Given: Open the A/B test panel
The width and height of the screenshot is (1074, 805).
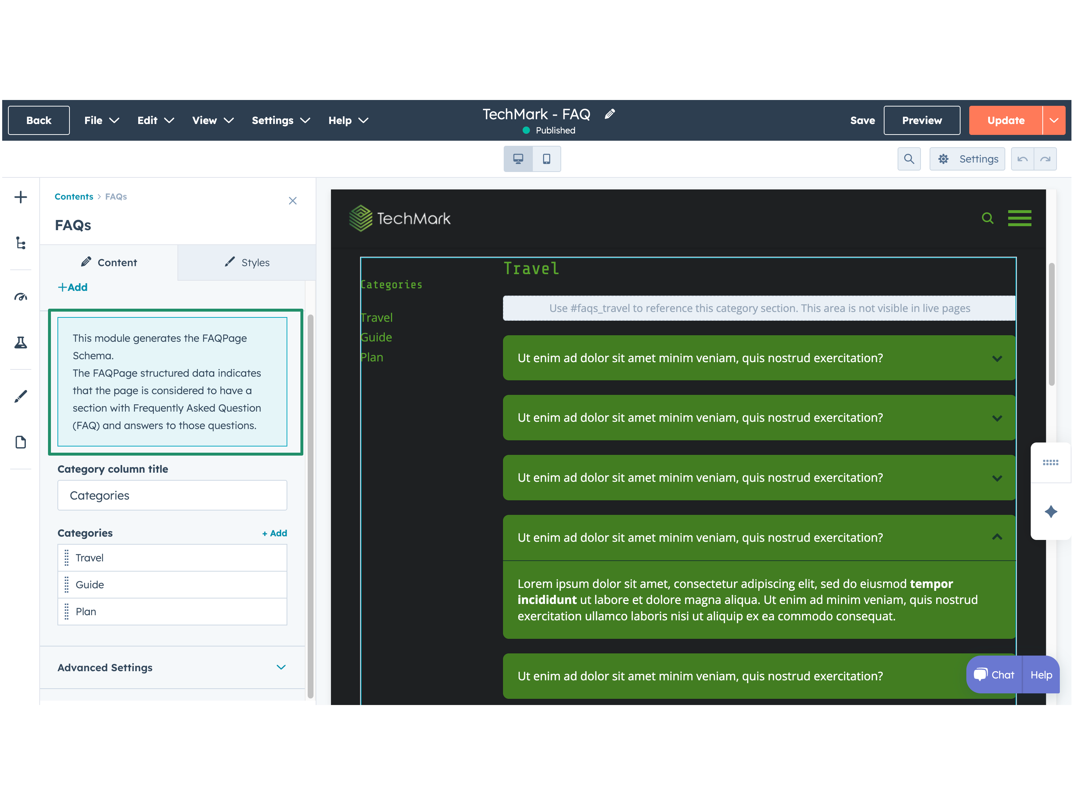Looking at the screenshot, I should tap(21, 343).
